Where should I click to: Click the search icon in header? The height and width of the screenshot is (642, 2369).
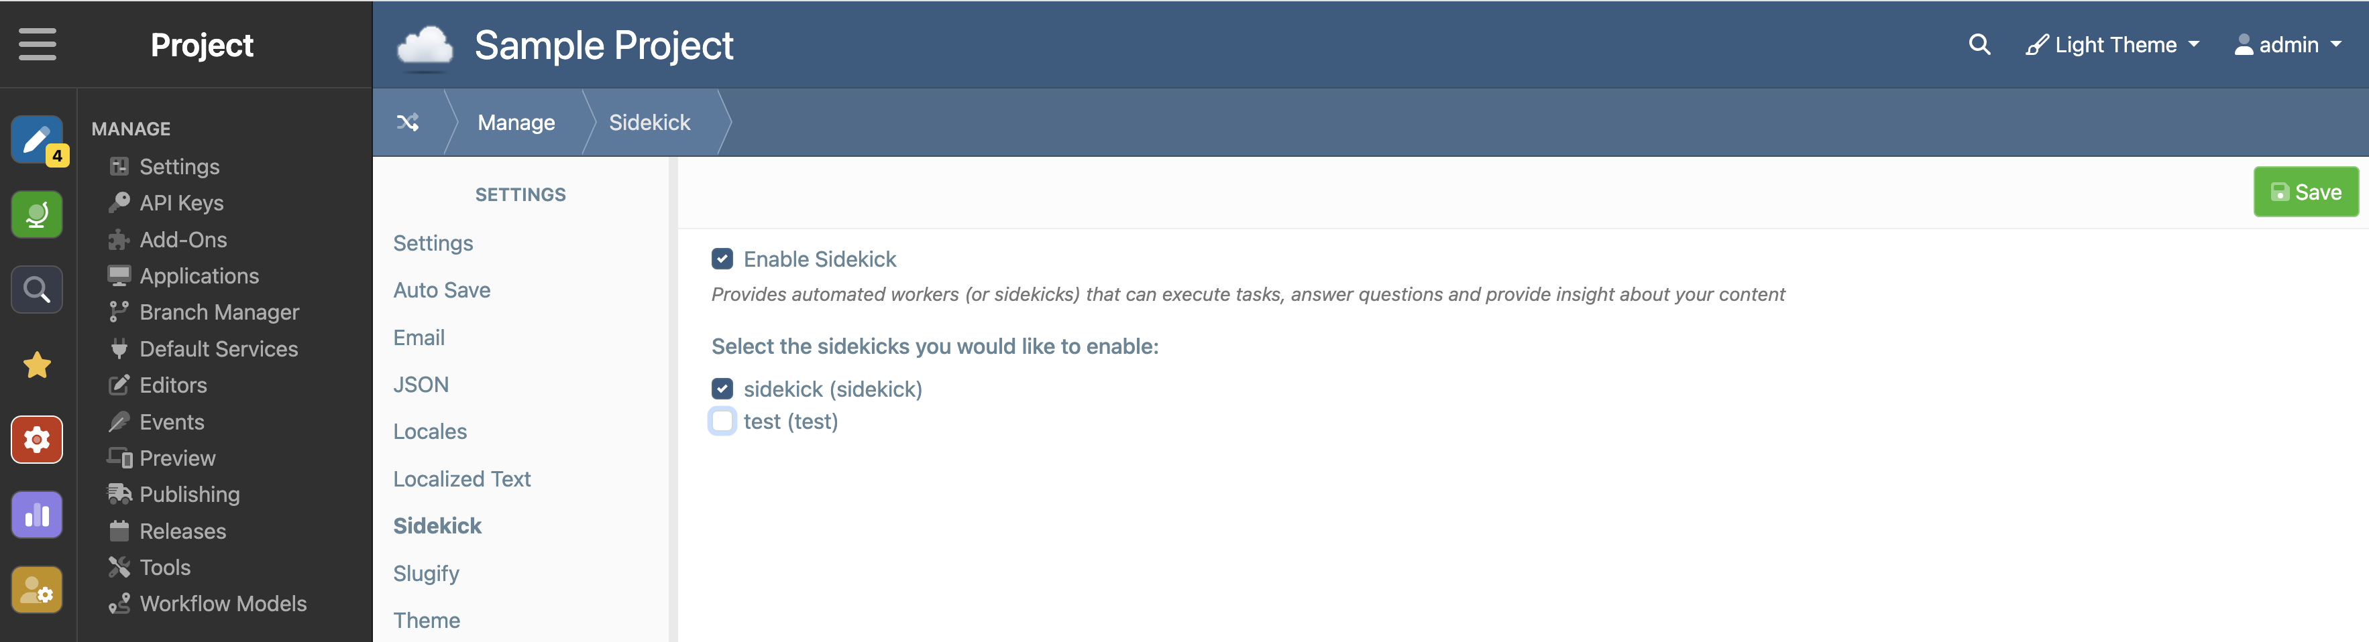[x=1979, y=44]
